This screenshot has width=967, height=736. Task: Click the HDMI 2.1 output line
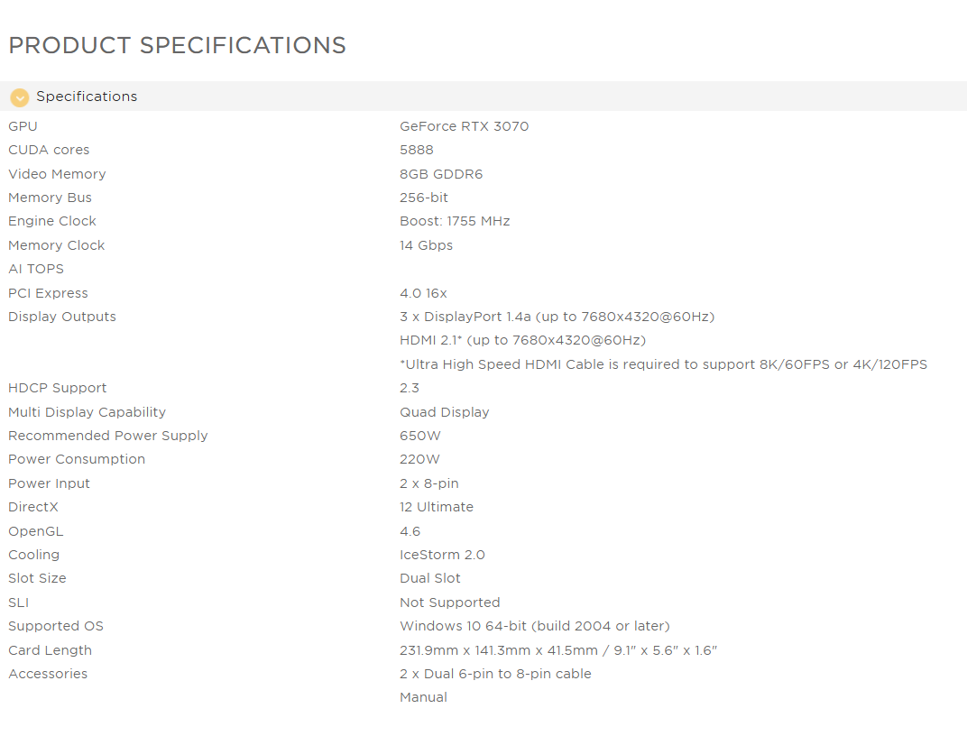click(522, 340)
